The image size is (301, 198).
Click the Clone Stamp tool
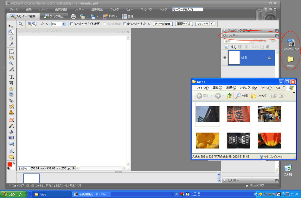tap(11, 113)
